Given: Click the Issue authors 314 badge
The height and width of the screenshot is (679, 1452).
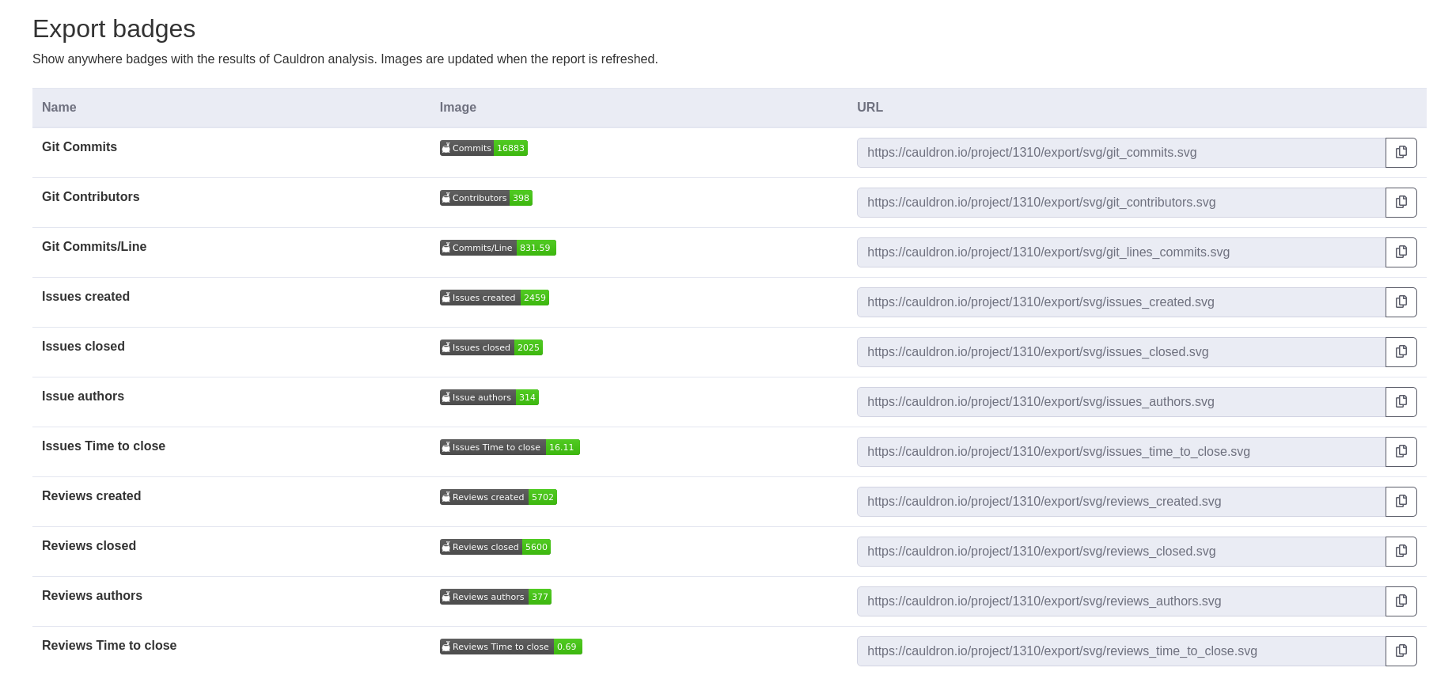Looking at the screenshot, I should click(x=489, y=397).
